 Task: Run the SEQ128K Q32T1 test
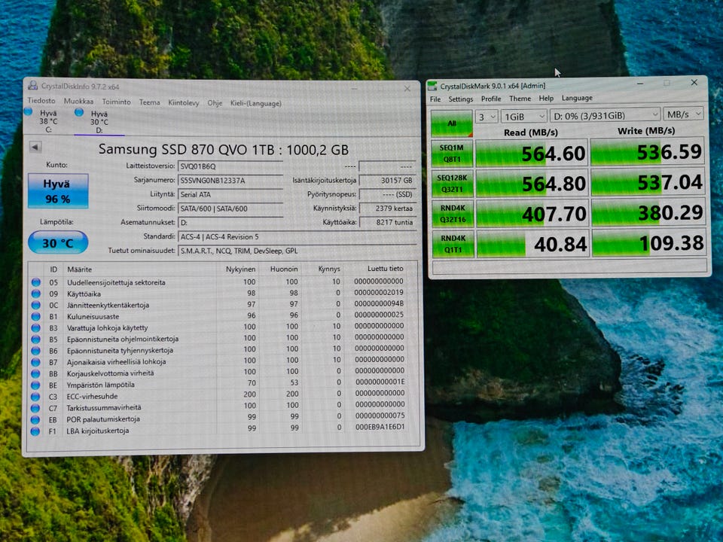coord(453,184)
